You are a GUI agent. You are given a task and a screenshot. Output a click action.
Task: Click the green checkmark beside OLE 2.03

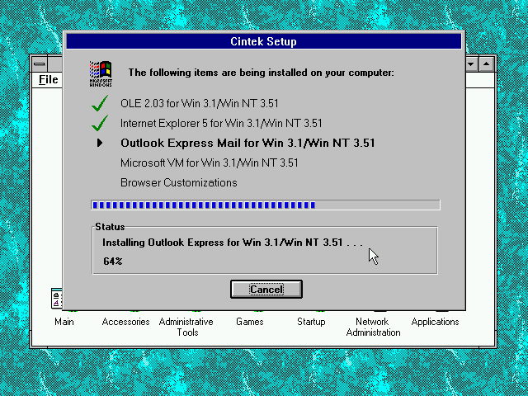coord(100,103)
